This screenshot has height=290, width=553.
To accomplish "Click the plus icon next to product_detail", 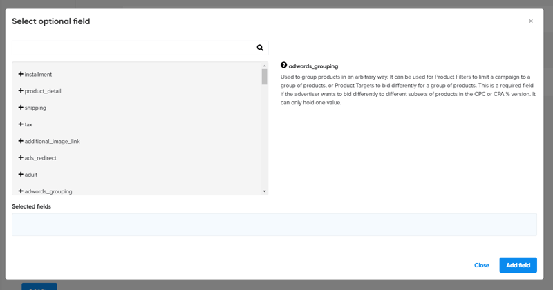I will 21,90.
